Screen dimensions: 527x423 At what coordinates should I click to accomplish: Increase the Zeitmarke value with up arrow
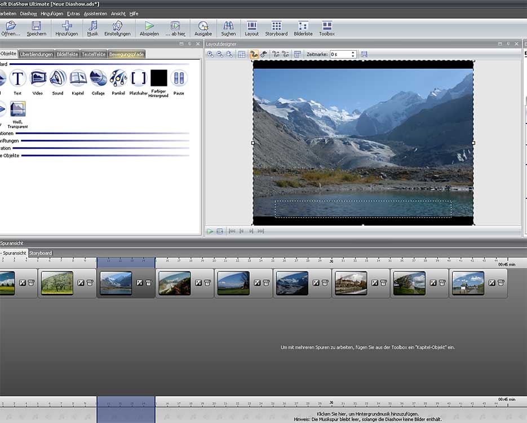pyautogui.click(x=353, y=52)
